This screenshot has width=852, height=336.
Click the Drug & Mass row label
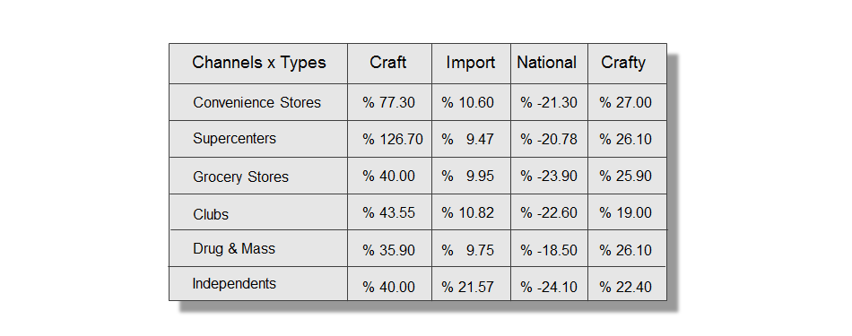[x=234, y=248]
